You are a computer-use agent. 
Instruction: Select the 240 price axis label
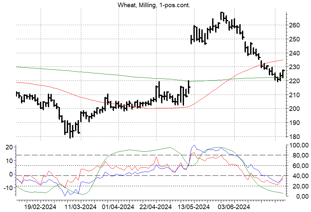click(295, 53)
